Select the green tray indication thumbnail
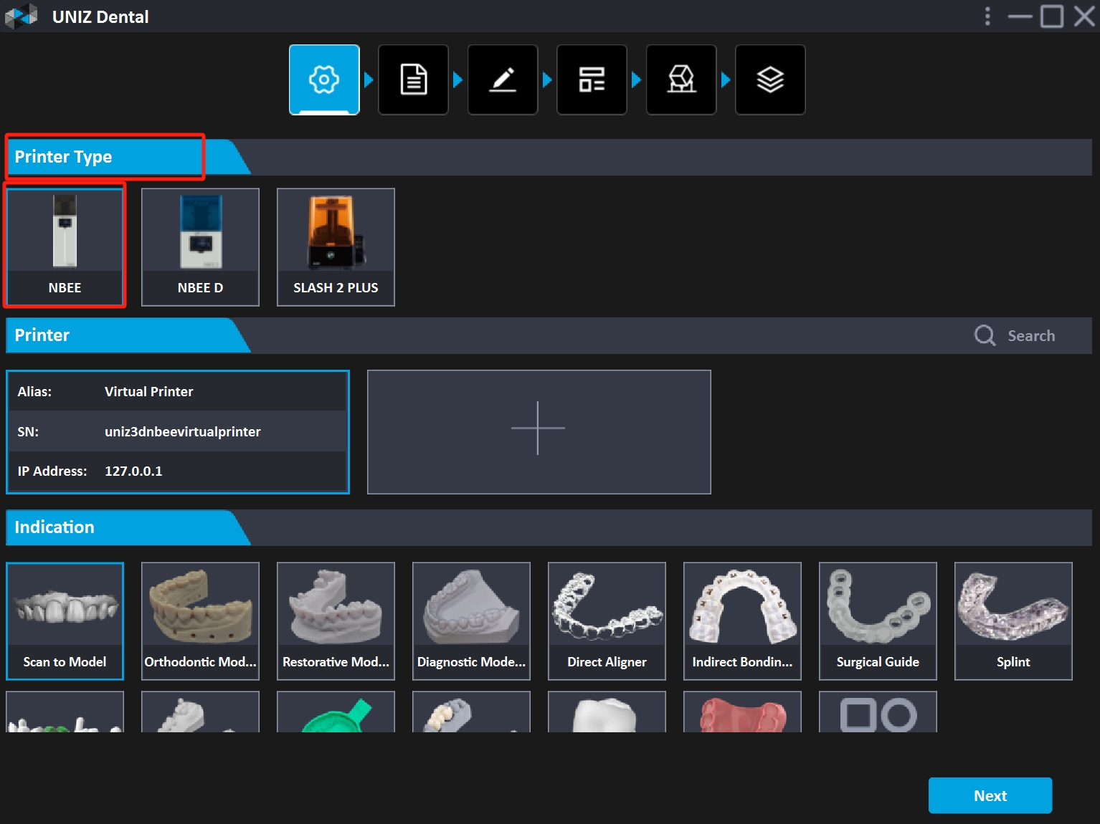Screen dimensions: 1100x824 click(x=336, y=712)
